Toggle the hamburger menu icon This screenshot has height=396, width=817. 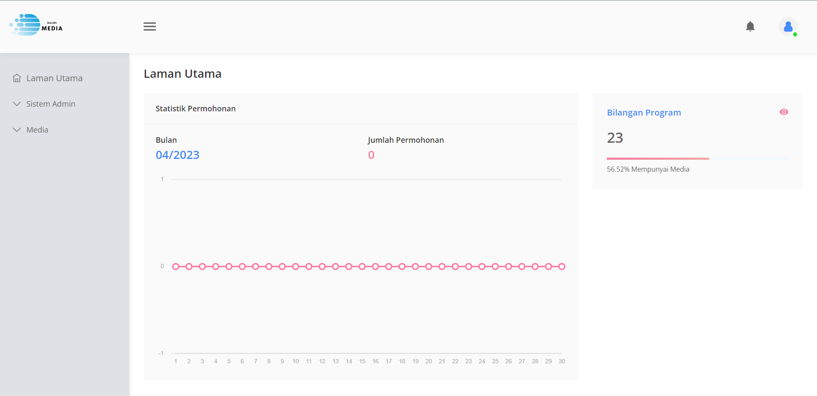click(x=149, y=26)
